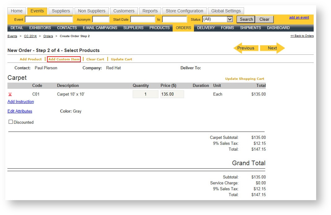Viewport: 331px width, 215px height.
Task: Click the Add Instruction link
Action: click(21, 101)
